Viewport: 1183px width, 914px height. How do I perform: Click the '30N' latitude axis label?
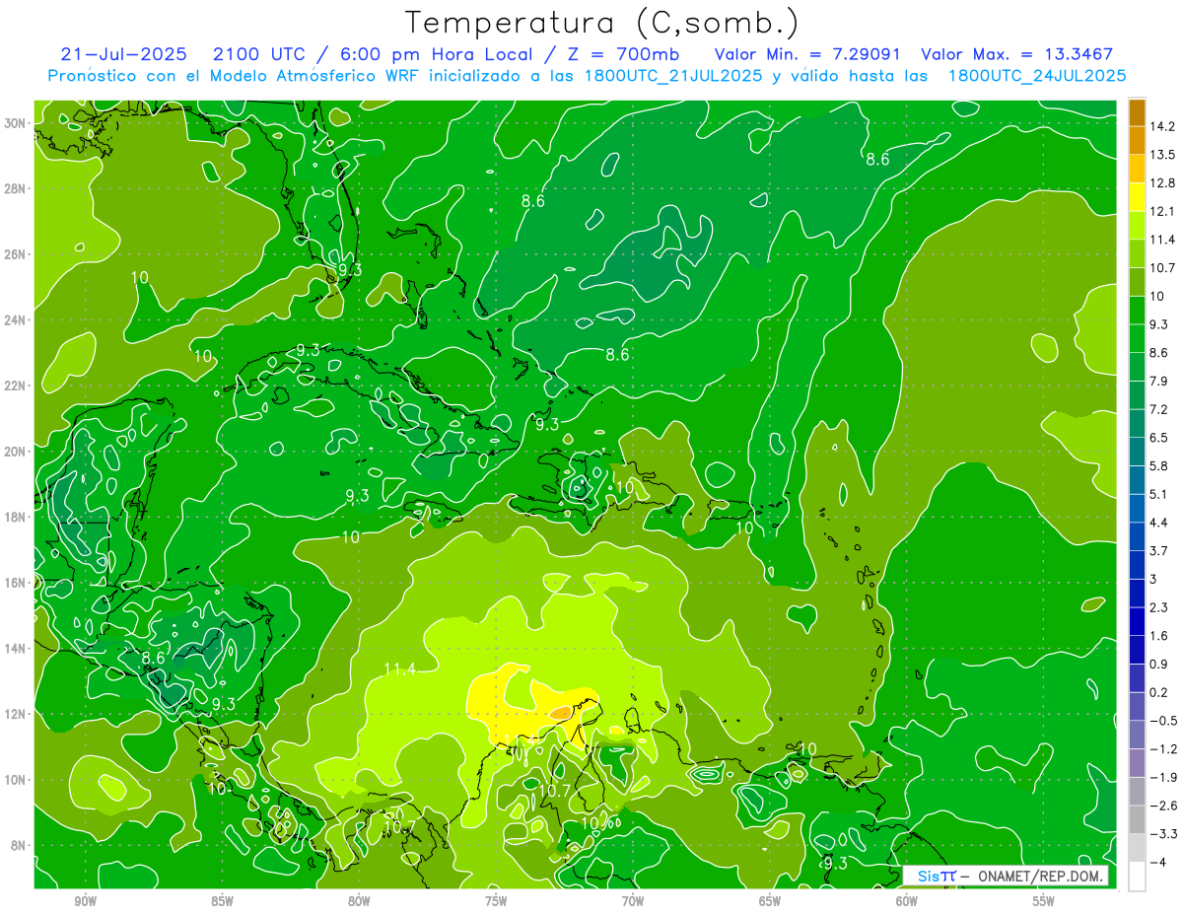(x=17, y=122)
